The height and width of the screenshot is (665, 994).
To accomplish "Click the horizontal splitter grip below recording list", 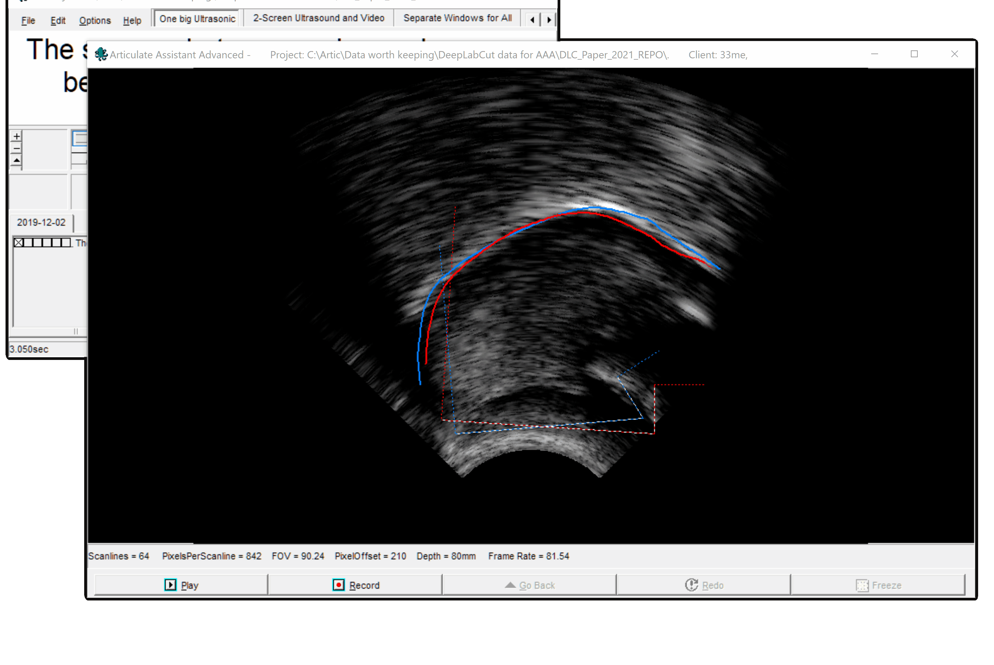I will pos(76,331).
